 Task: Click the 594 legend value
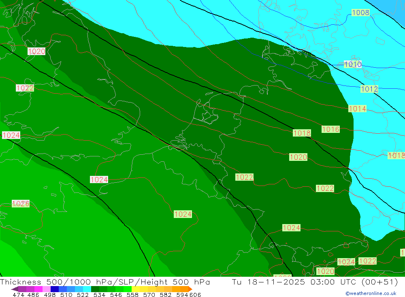click(182, 295)
